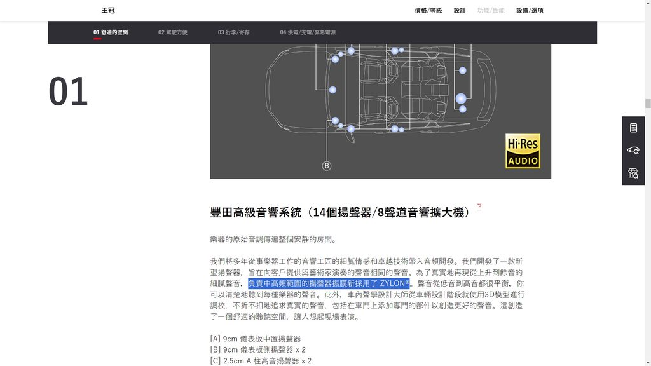The width and height of the screenshot is (651, 366).
Task: Switch to 04 供電/充電/緊急電源 tab
Action: click(x=308, y=32)
